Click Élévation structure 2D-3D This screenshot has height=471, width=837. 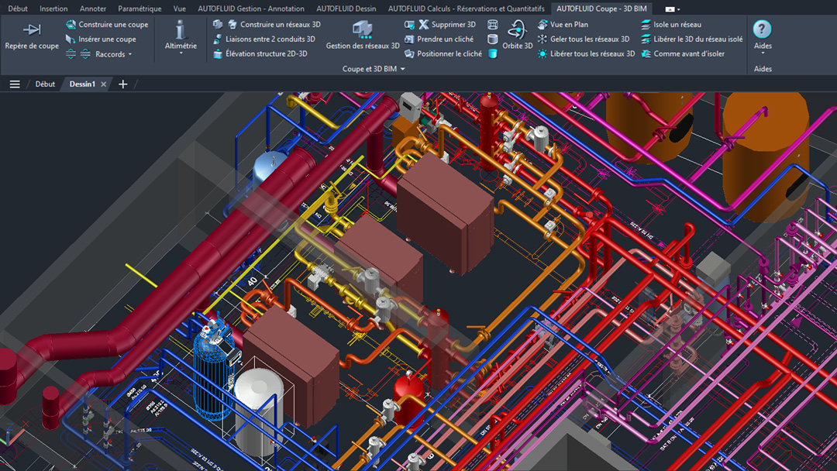pos(260,54)
